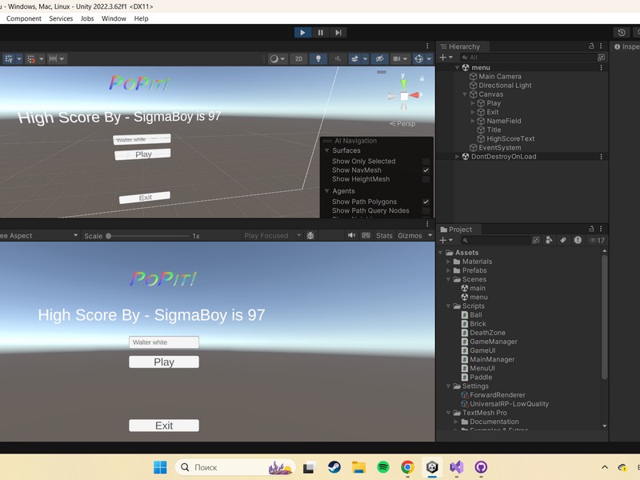This screenshot has width=640, height=480.
Task: Toggle 2D view mode in Scene
Action: [298, 58]
